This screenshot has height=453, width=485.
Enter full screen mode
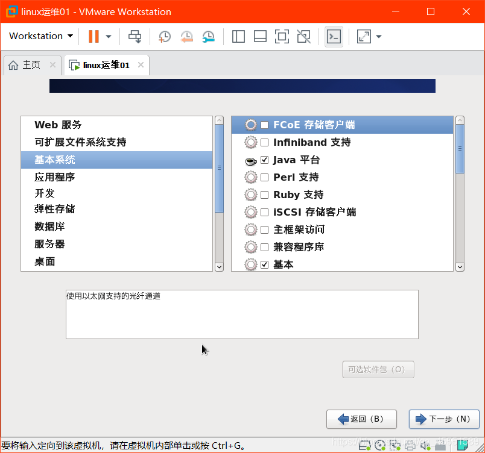282,36
